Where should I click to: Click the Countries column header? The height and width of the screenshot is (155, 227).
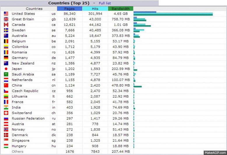pyautogui.click(x=34, y=9)
